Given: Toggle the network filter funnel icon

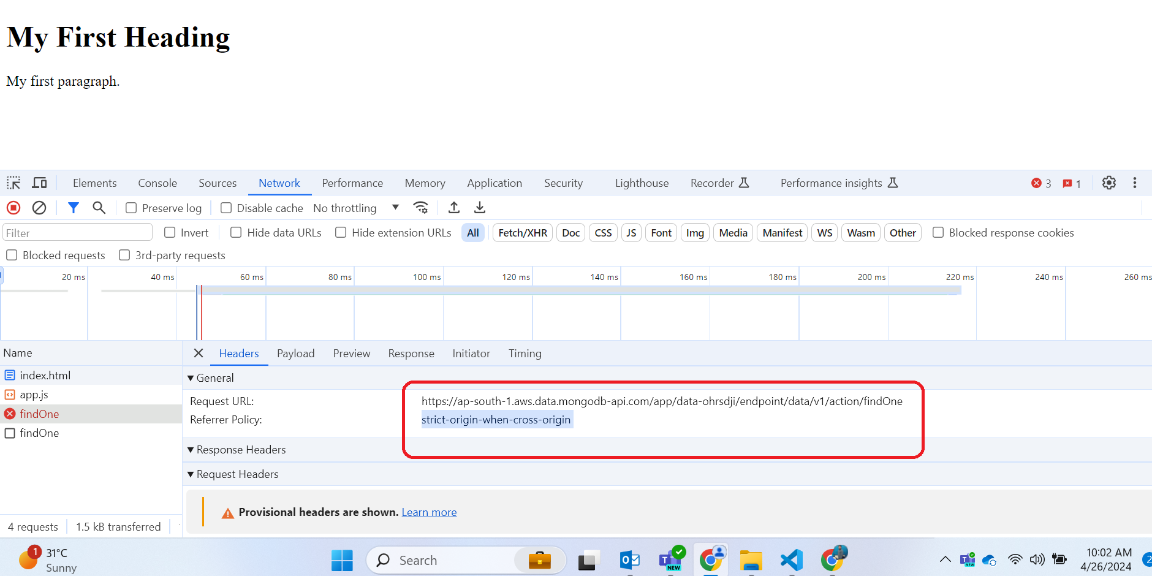Looking at the screenshot, I should pos(74,208).
